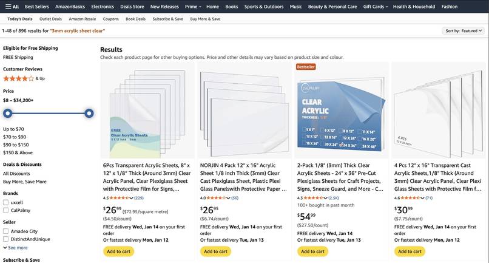Open NORJIN 4 Pack product image
The height and width of the screenshot is (263, 489).
click(244, 111)
